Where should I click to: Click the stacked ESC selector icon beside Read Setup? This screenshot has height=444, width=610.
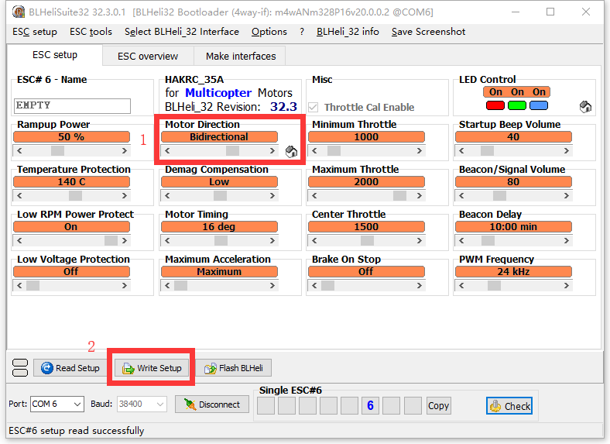[20, 367]
